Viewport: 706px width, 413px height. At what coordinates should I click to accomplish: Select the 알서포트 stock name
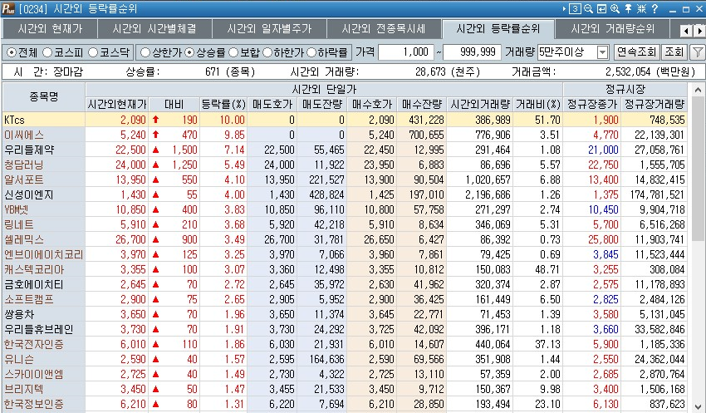click(x=24, y=179)
